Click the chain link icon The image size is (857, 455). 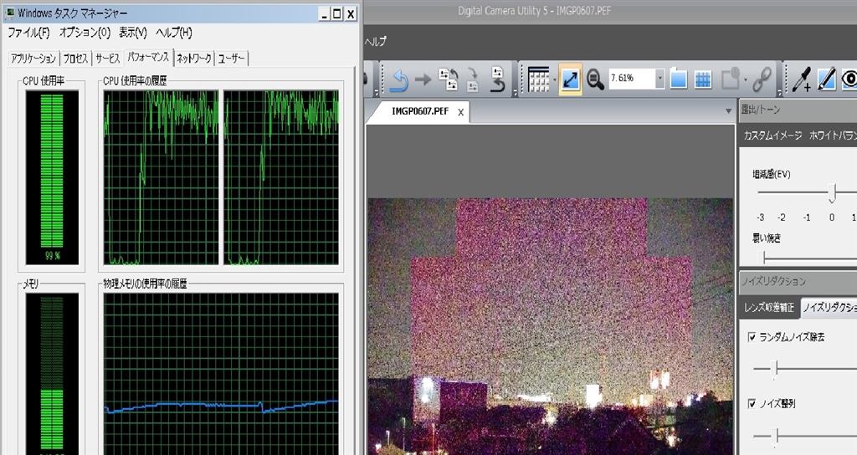pos(762,79)
